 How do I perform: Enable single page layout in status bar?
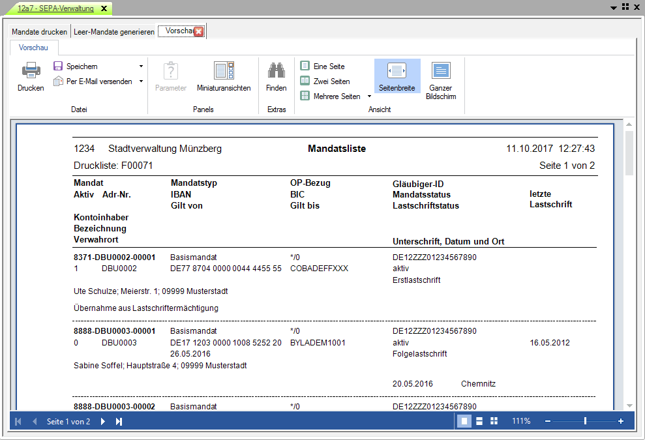(464, 422)
